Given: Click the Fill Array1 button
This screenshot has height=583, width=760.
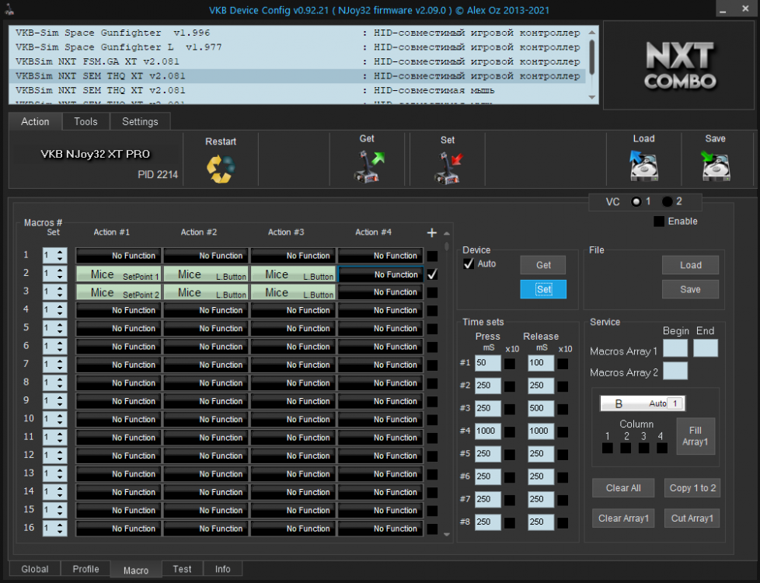Looking at the screenshot, I should coord(695,436).
